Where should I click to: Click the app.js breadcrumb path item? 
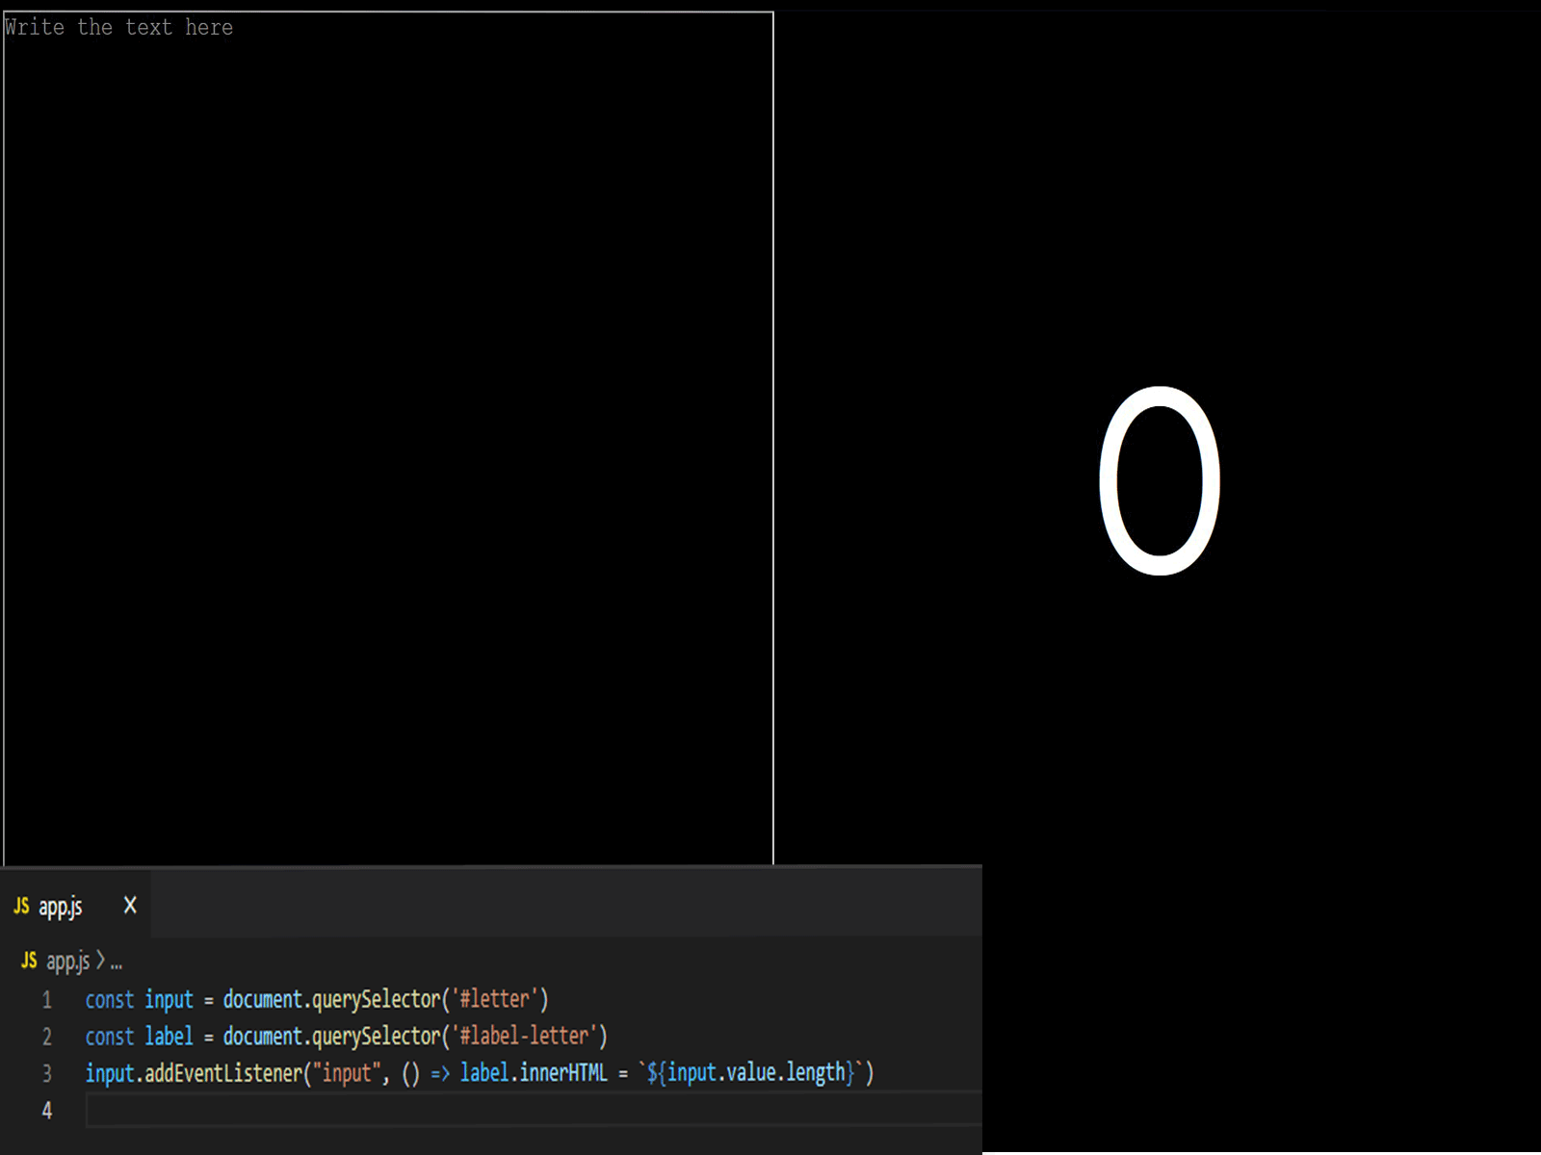(x=67, y=961)
